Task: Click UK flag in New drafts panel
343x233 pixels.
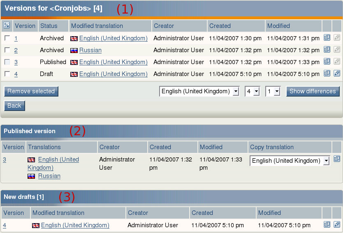Action: 36,226
